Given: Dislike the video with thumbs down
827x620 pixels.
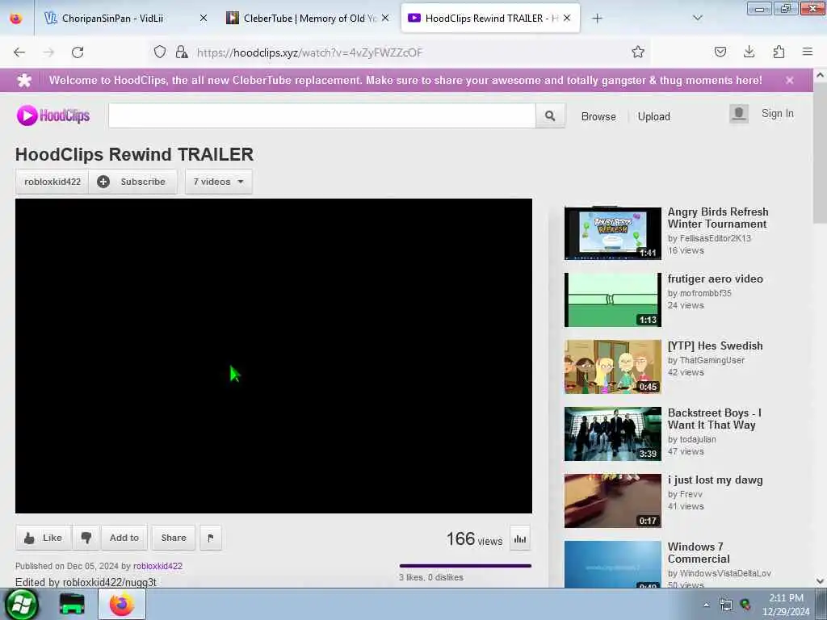Looking at the screenshot, I should (x=86, y=538).
